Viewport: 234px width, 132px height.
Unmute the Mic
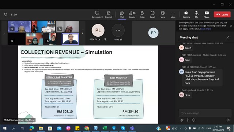(197, 15)
